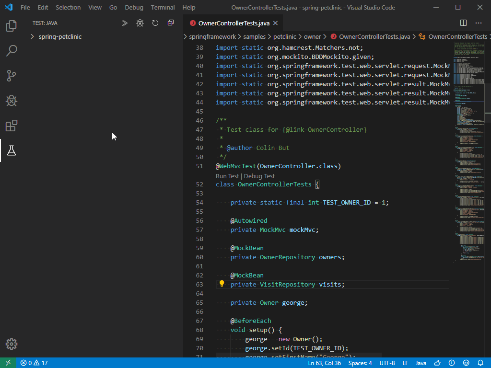Open the petclinic breadcrumb dropdown
Viewport: 491px width, 368px height.
(x=285, y=36)
